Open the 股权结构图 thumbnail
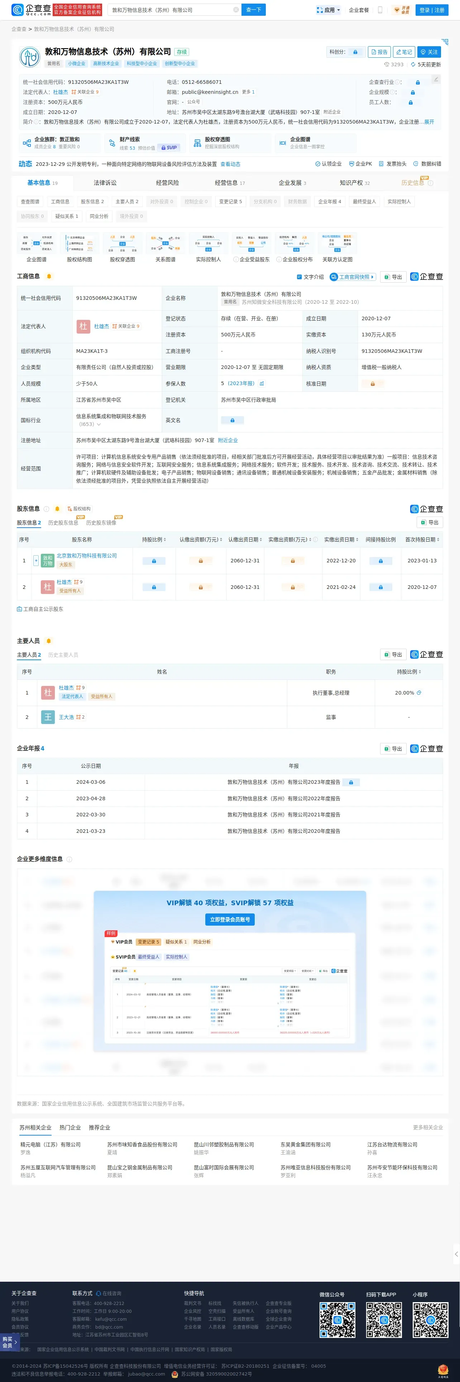The width and height of the screenshot is (460, 1382). 80,248
